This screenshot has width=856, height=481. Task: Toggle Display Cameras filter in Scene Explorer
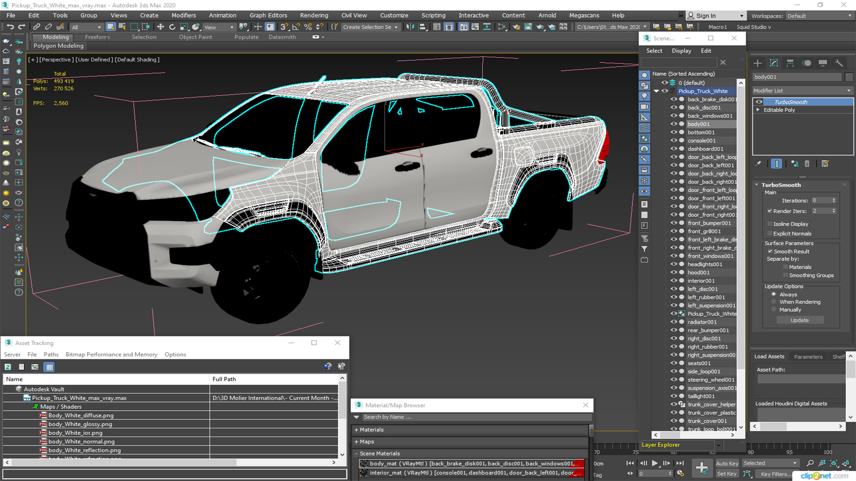point(644,107)
